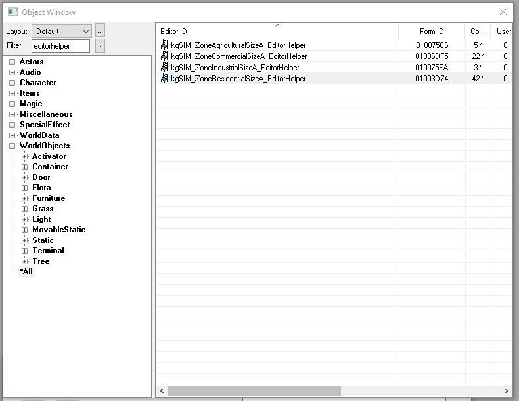Expand the Miscellaneous tree node
Image resolution: width=519 pixels, height=401 pixels.
pos(12,115)
